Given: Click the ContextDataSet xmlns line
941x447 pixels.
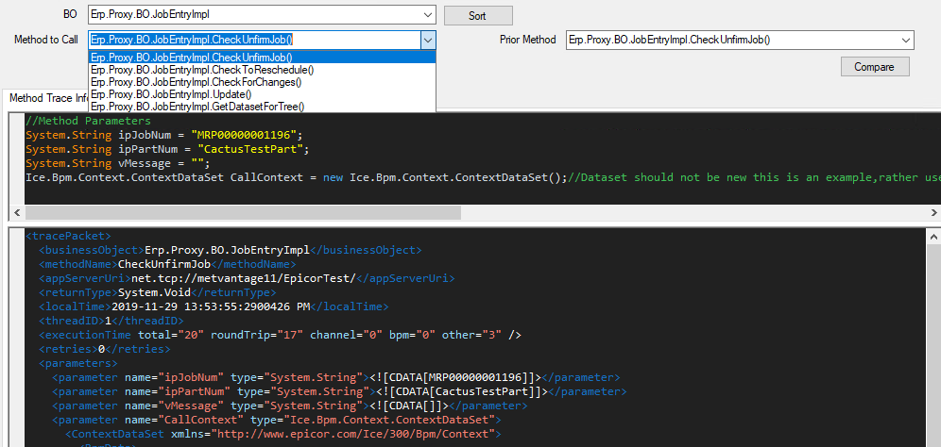Looking at the screenshot, I should pos(283,435).
